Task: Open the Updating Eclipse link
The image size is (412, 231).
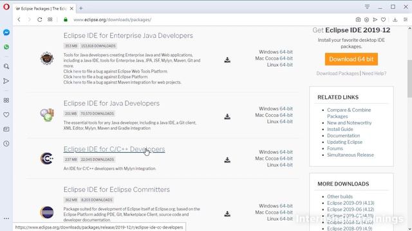Action: pos(345,142)
